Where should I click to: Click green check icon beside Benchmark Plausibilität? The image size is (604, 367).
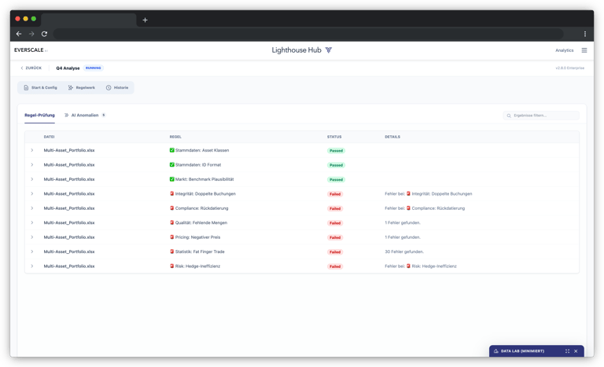coord(171,179)
